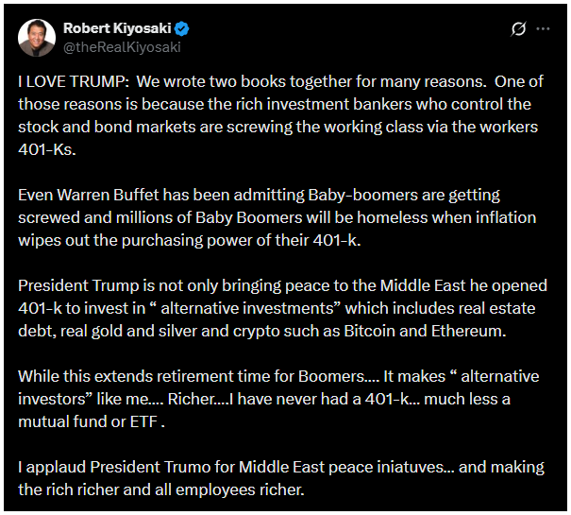
Task: Click the capitalized "I LOVE TRUMP" text
Action: coord(63,81)
